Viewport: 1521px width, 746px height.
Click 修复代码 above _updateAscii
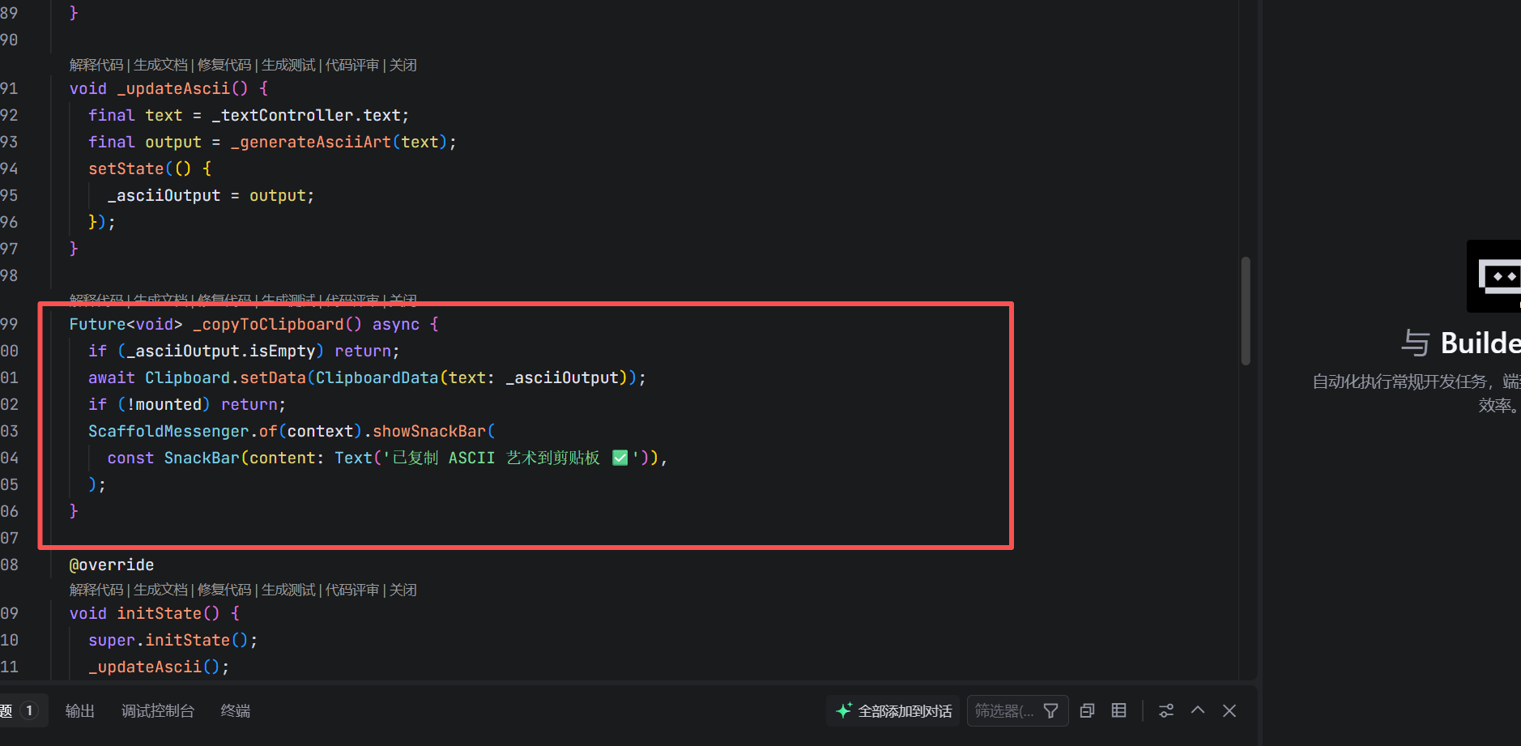pos(224,65)
